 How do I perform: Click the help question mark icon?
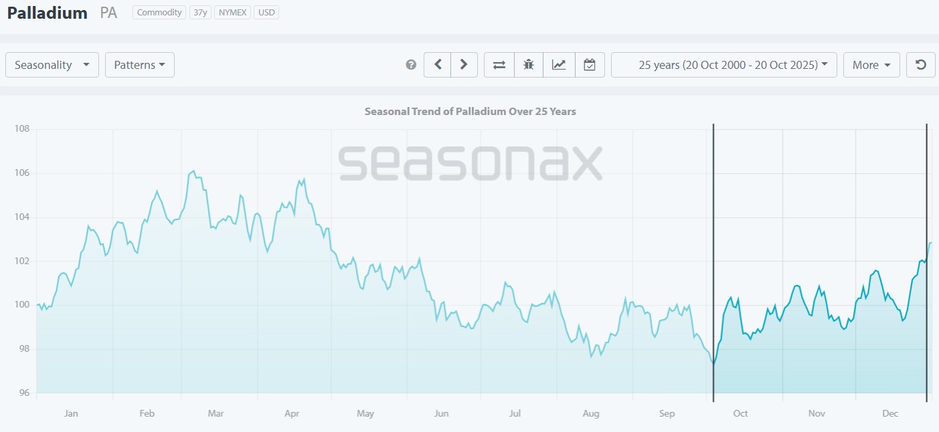click(411, 65)
